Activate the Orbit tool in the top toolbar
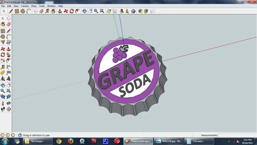Screen dimensions: 257x145 [x=84, y=11]
